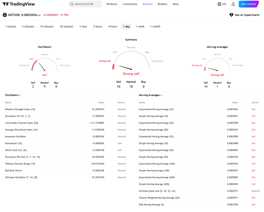This screenshot has height=212, width=264.
Task: Open the Brokers menu
Action: click(x=162, y=4)
